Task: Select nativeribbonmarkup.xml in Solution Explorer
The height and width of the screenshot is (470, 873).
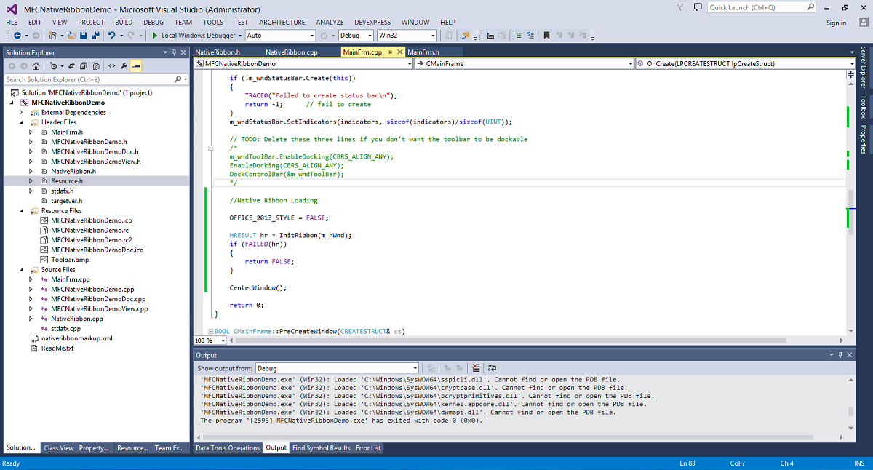Action: [x=76, y=338]
